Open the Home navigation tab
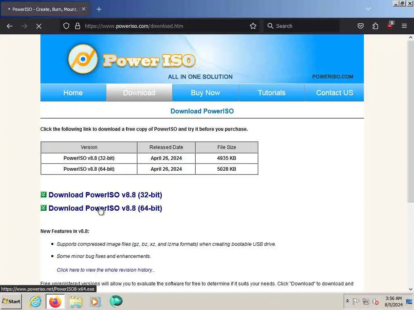 (x=73, y=92)
